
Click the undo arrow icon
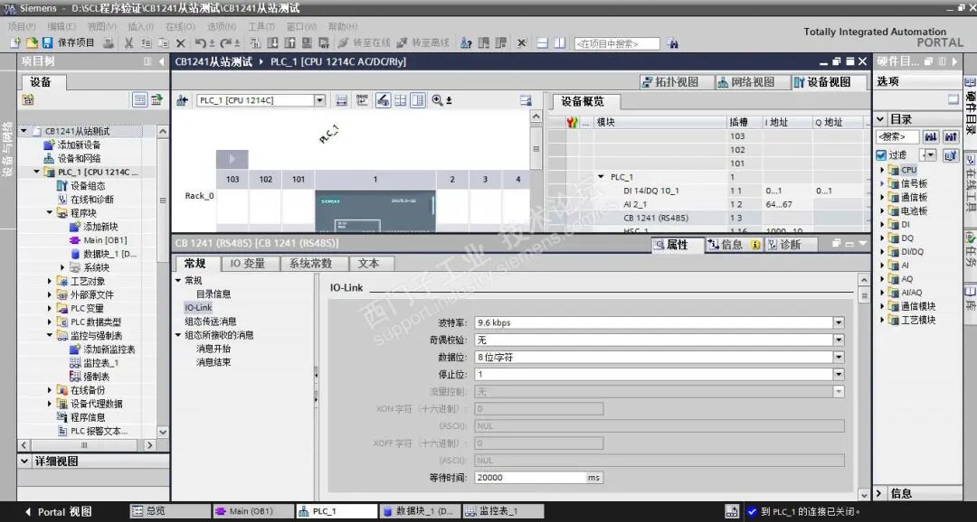pyautogui.click(x=200, y=43)
